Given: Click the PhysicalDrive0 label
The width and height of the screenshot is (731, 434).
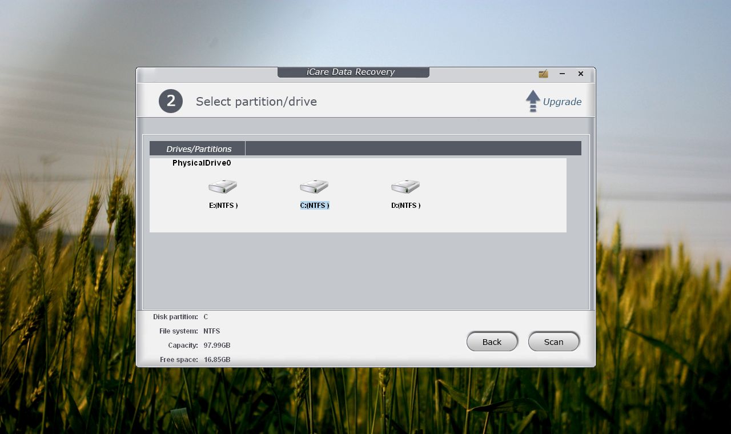Looking at the screenshot, I should (x=202, y=163).
